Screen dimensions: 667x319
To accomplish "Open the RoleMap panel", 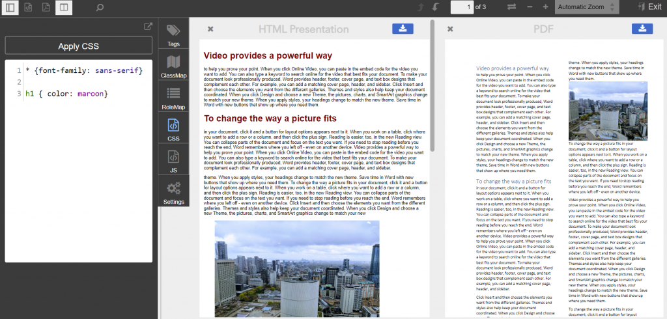I will coord(173,96).
